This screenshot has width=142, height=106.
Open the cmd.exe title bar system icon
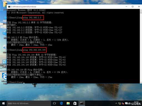[9, 7]
